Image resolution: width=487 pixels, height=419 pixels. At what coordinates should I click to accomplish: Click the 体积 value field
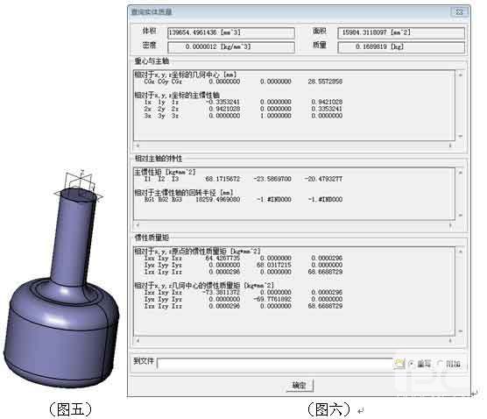[x=231, y=32]
